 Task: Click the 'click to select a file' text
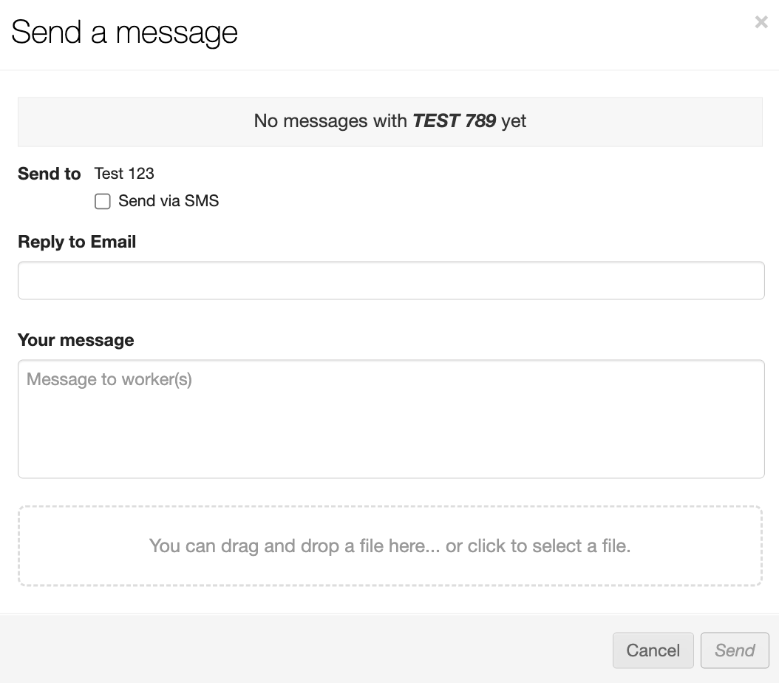(x=547, y=546)
